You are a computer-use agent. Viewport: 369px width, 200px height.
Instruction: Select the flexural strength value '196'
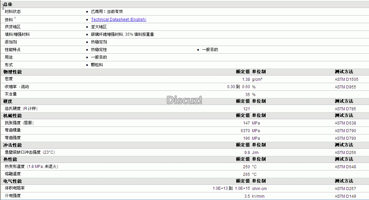246,138
